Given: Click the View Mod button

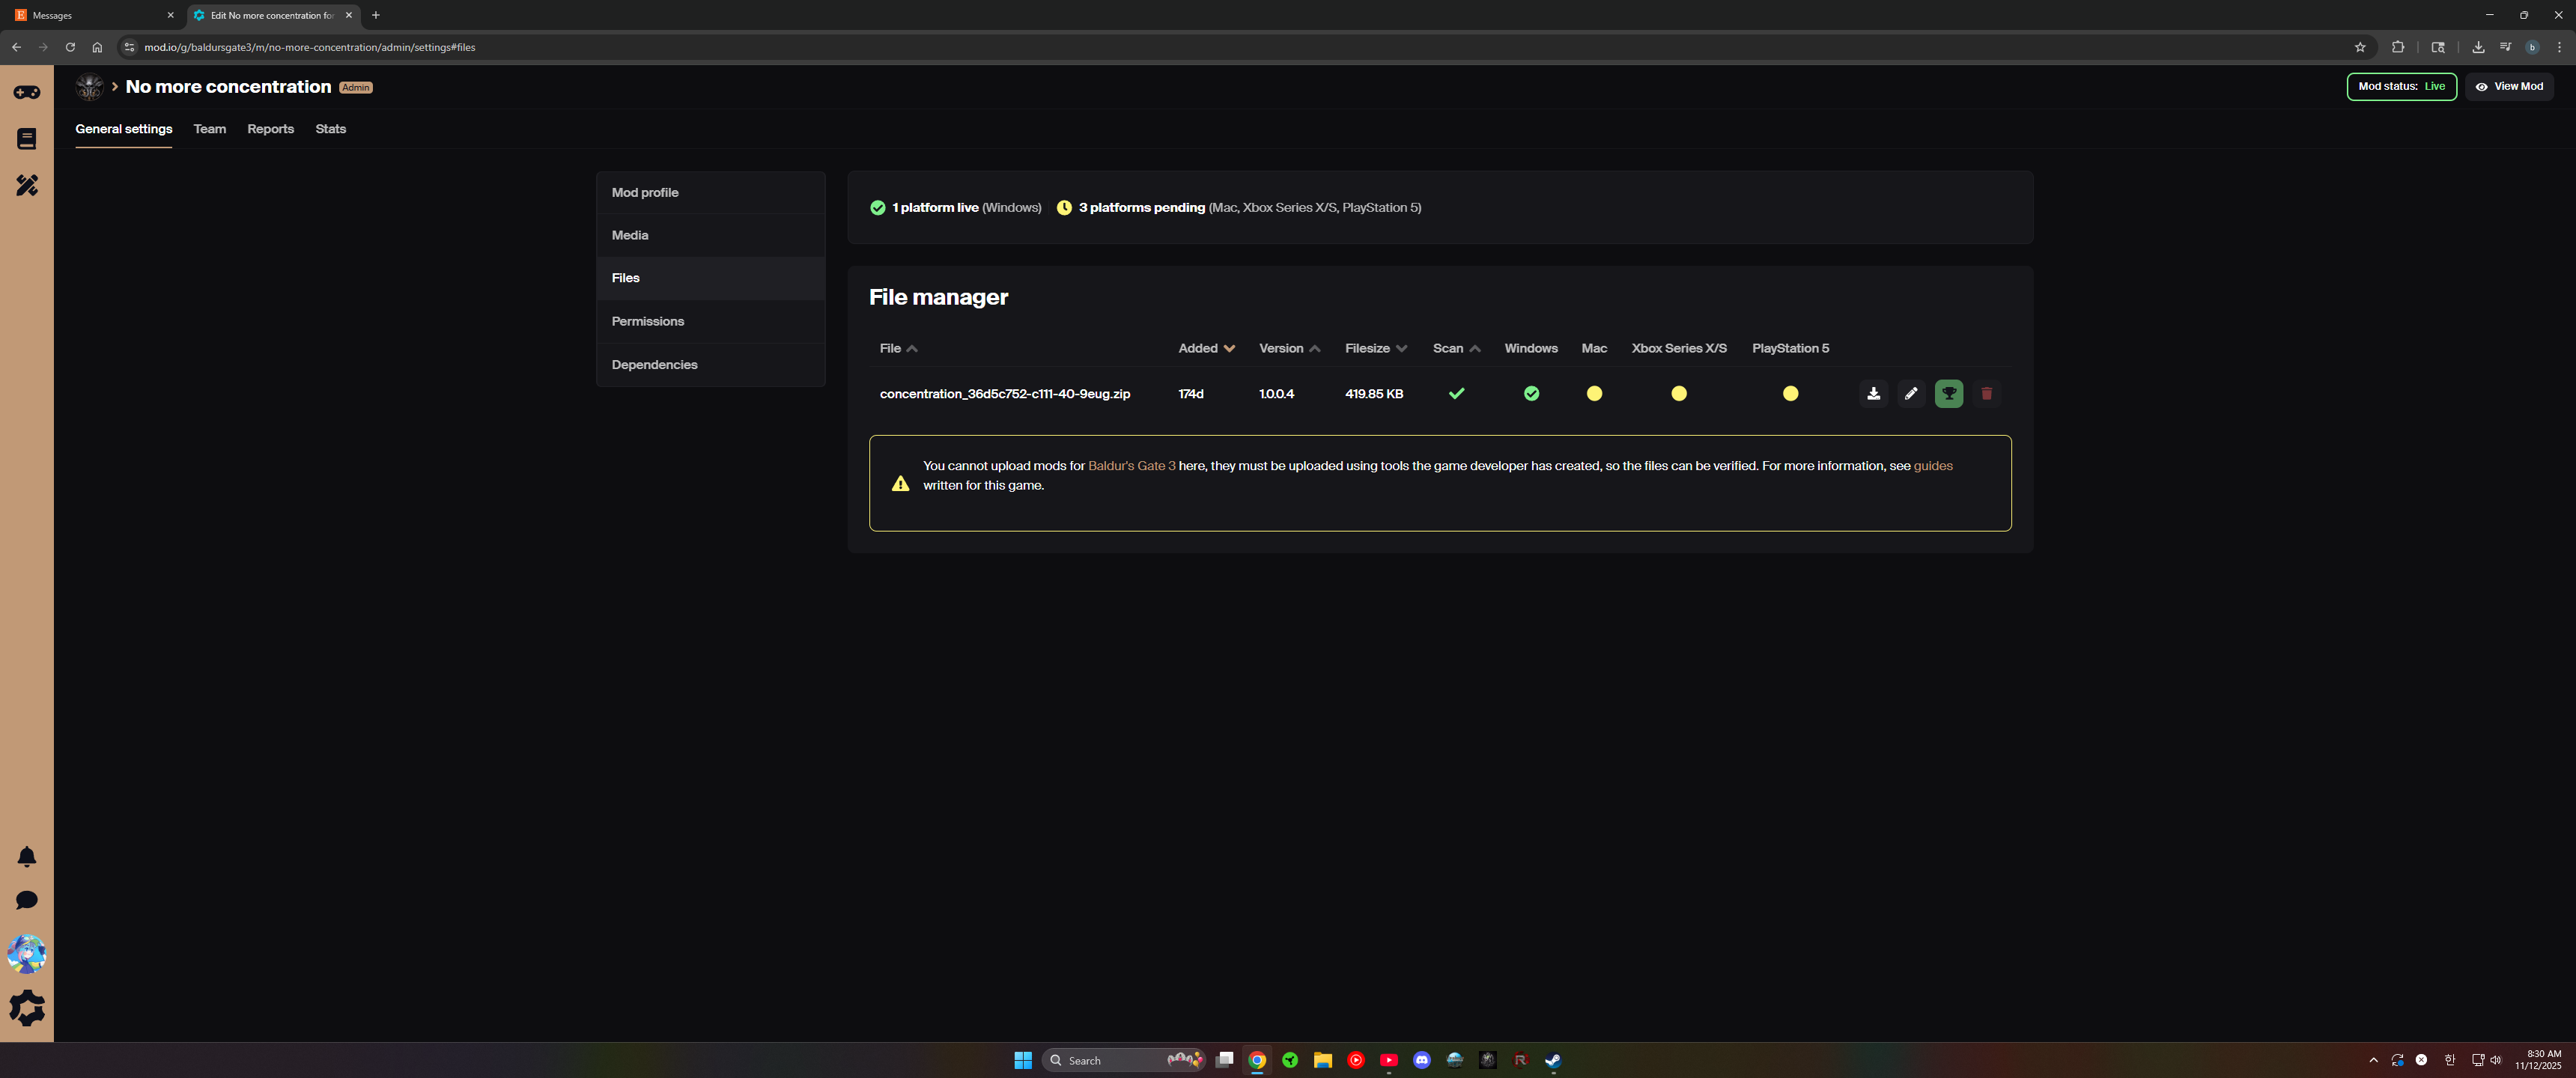Looking at the screenshot, I should point(2509,86).
